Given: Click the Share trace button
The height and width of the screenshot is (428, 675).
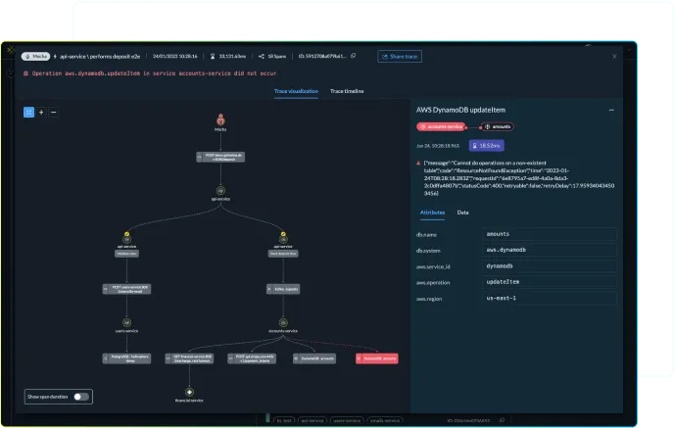Looking at the screenshot, I should pos(400,57).
